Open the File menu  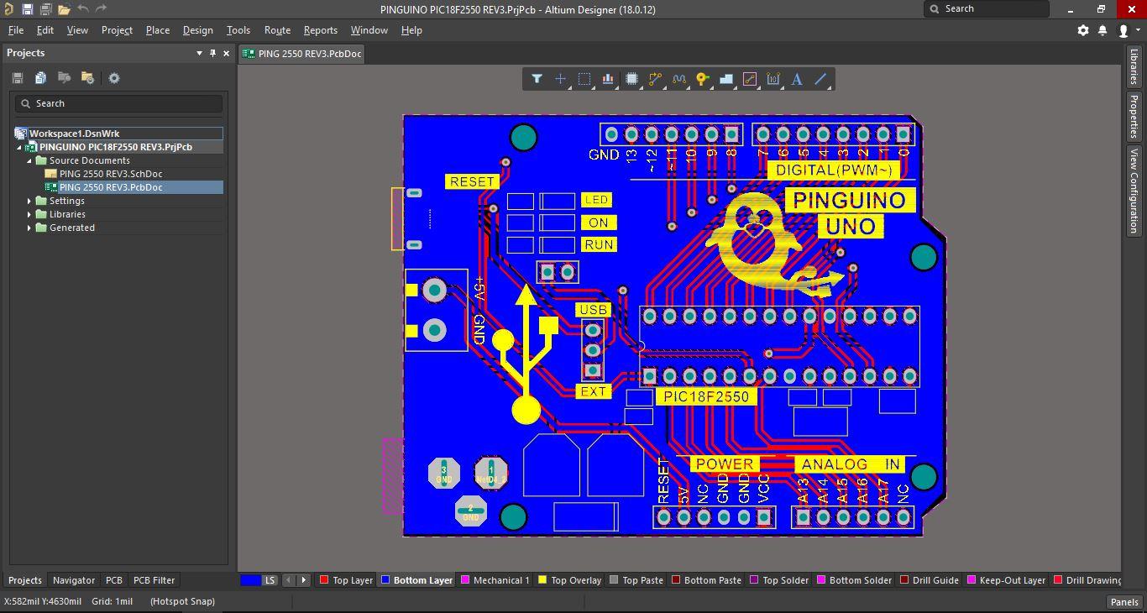[x=16, y=30]
